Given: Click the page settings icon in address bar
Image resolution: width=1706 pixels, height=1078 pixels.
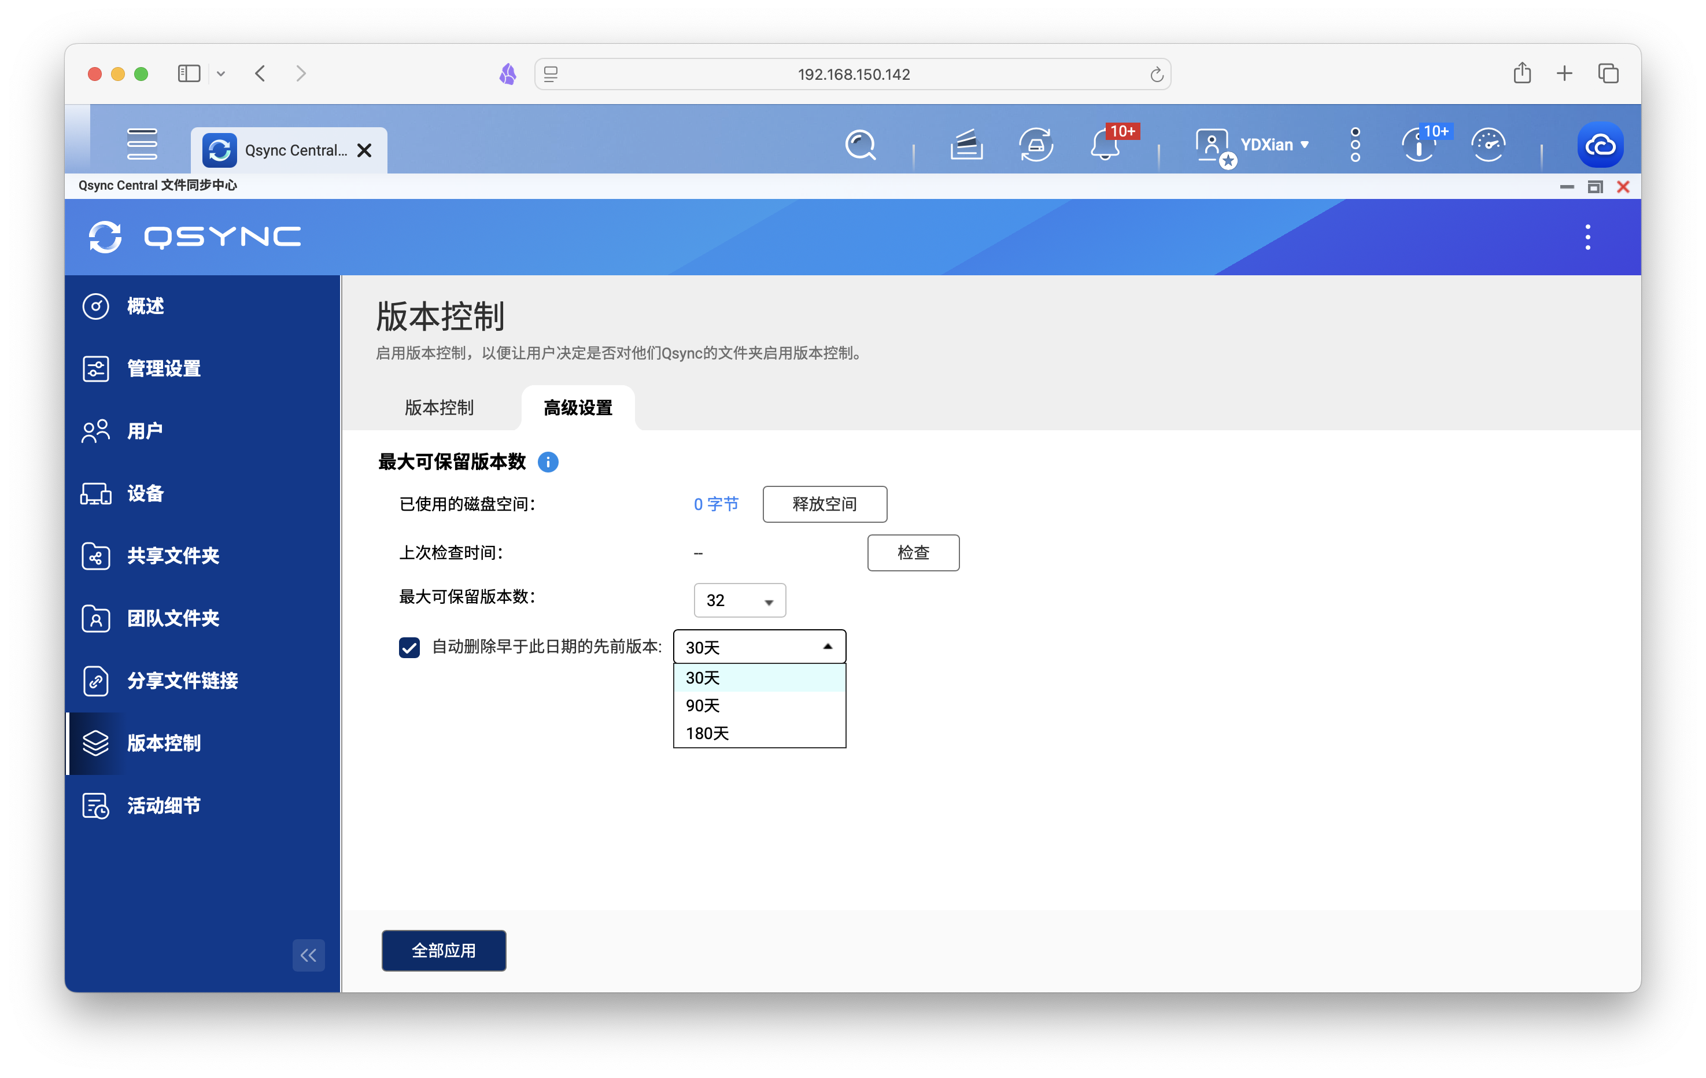Looking at the screenshot, I should point(551,75).
